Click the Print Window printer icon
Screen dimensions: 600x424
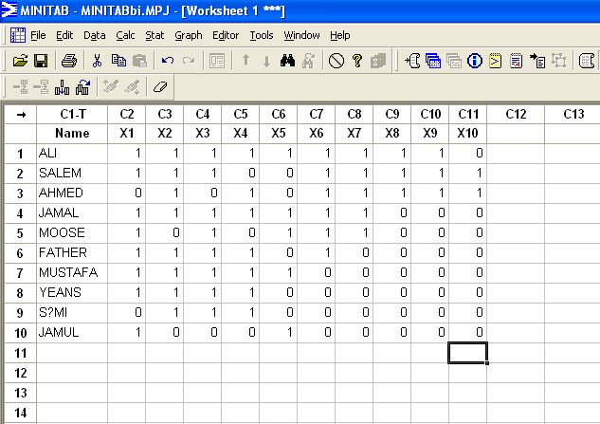click(69, 61)
